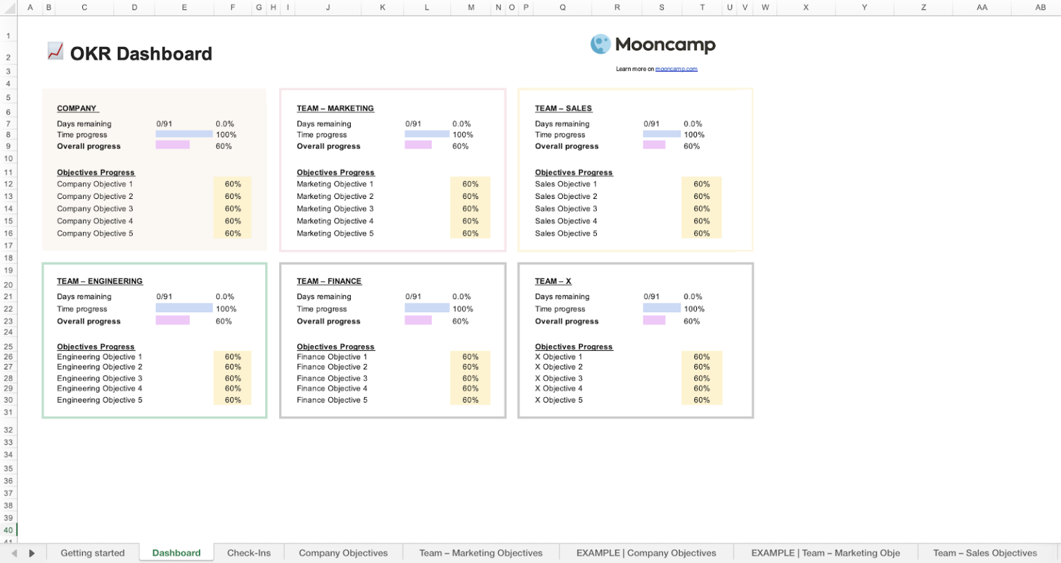1061x563 pixels.
Task: Select the Dashboard sheet tab
Action: [x=176, y=553]
